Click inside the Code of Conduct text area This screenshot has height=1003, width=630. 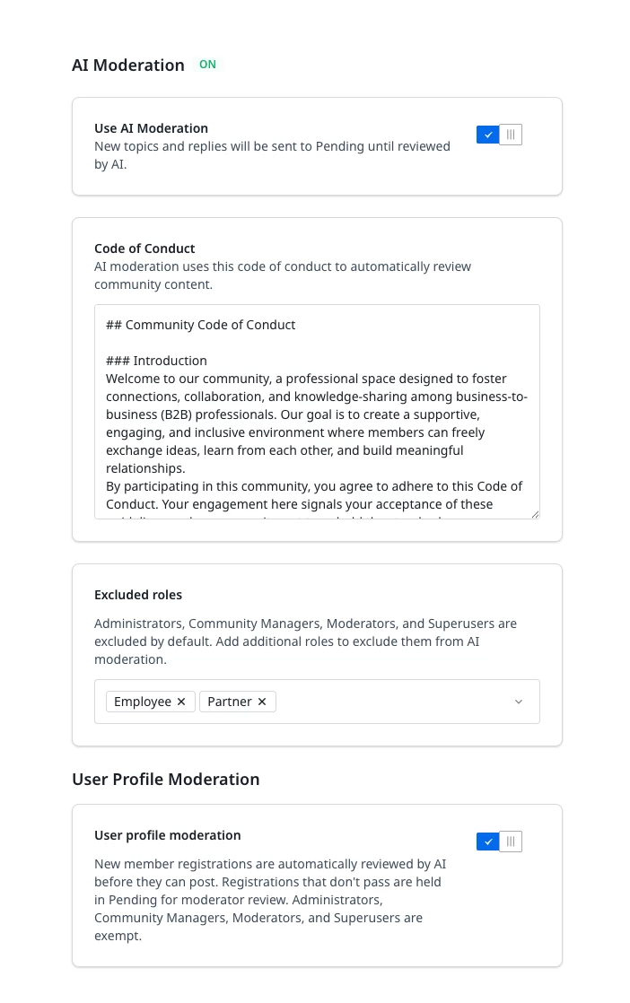317,411
